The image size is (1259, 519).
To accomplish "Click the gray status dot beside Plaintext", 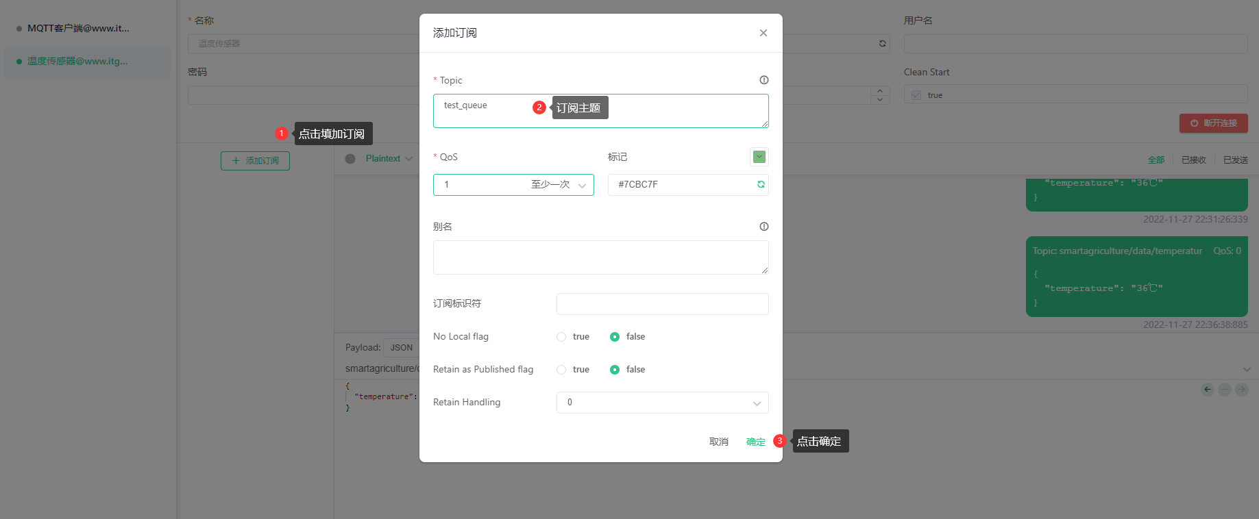I will coord(350,159).
